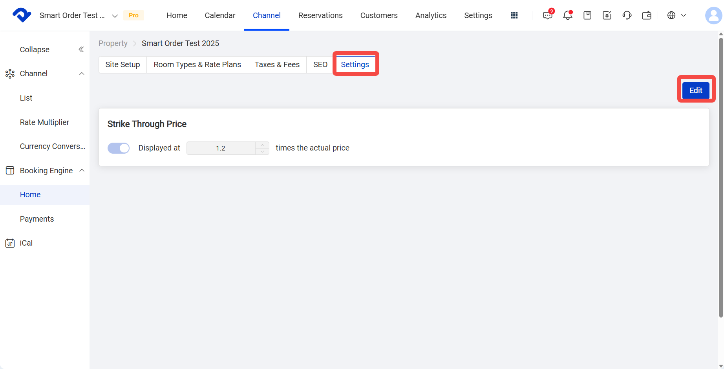
Task: Open the Reservations top menu
Action: tap(320, 15)
